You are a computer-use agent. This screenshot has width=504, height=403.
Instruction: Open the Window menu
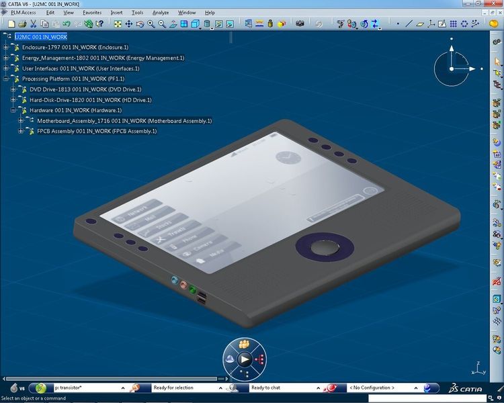click(x=187, y=13)
